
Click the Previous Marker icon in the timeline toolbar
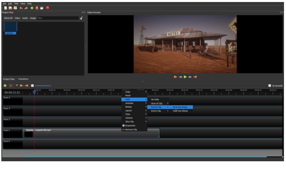[21, 86]
